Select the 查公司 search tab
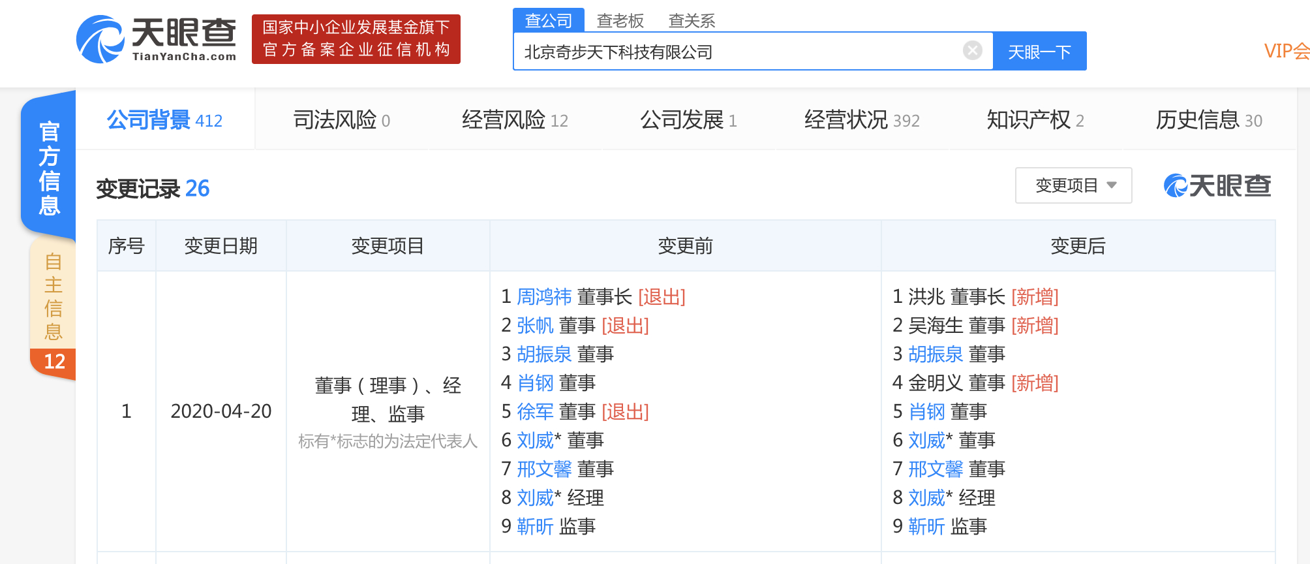The image size is (1310, 564). pos(548,20)
